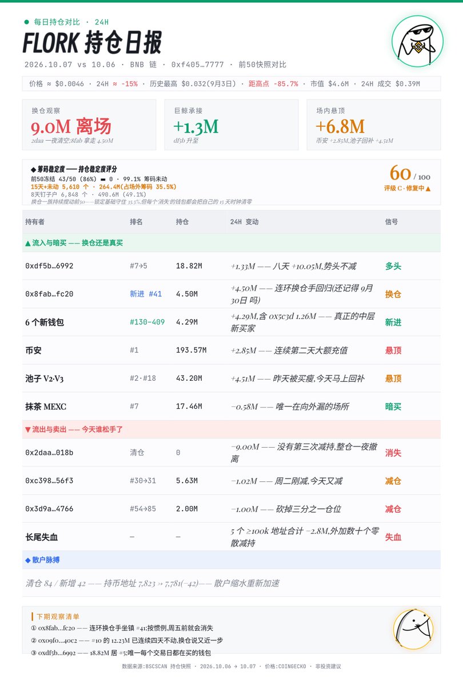Click the FLORK 持仓日报 title
463x686 pixels.
[92, 43]
